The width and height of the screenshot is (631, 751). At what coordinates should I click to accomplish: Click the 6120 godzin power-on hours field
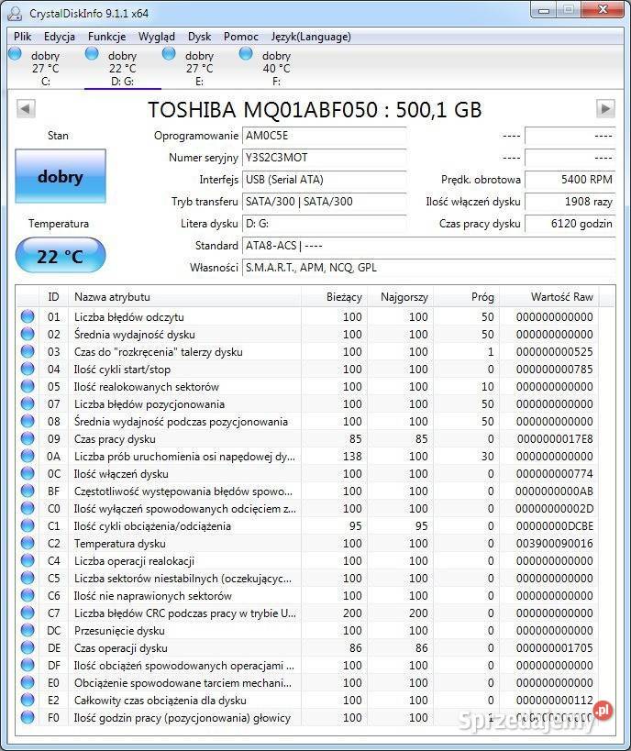(x=570, y=224)
